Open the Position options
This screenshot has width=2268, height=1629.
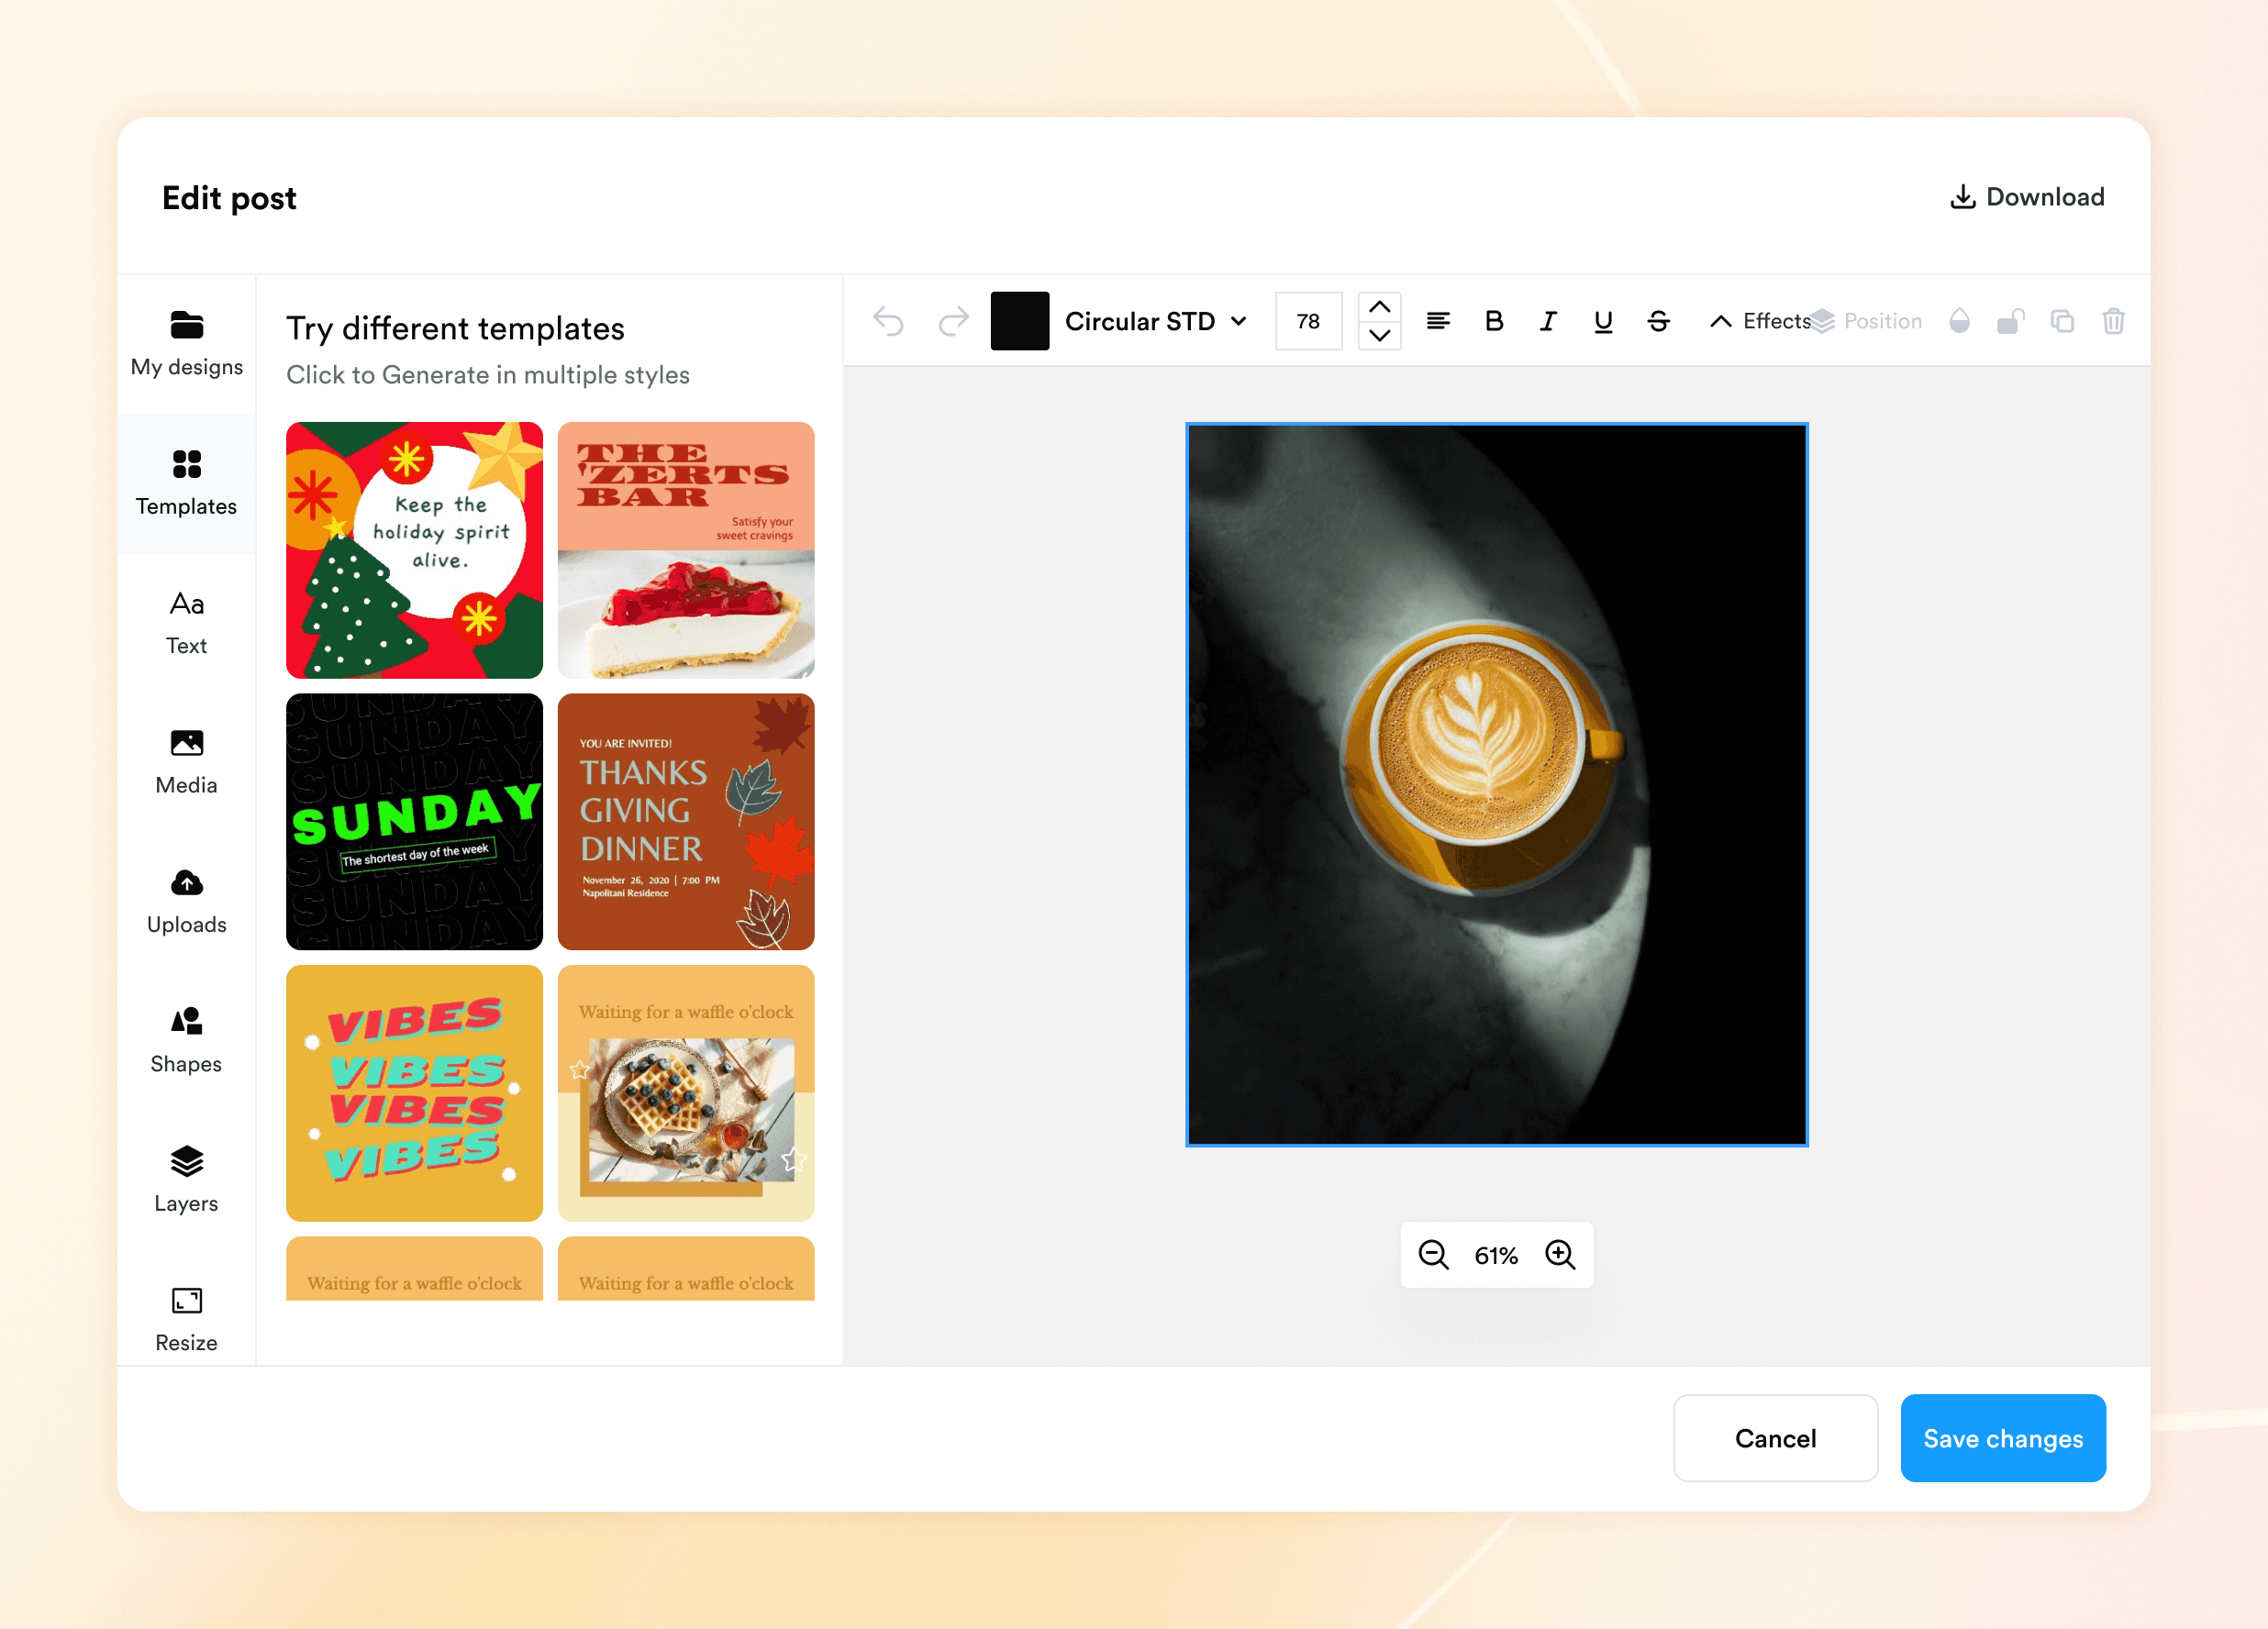coord(1866,321)
